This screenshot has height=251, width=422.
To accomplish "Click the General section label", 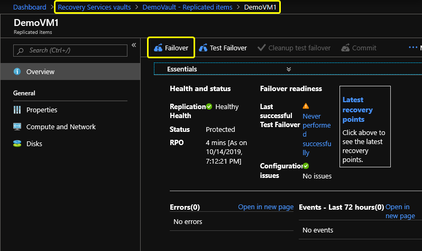I will pos(24,93).
